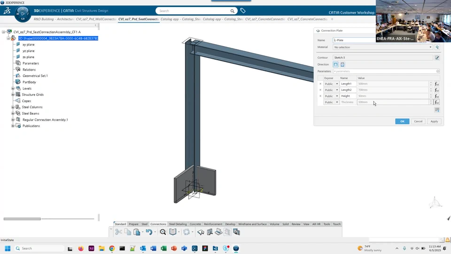The height and width of the screenshot is (254, 451).
Task: Select the second Direction toggle button
Action: (x=342, y=64)
